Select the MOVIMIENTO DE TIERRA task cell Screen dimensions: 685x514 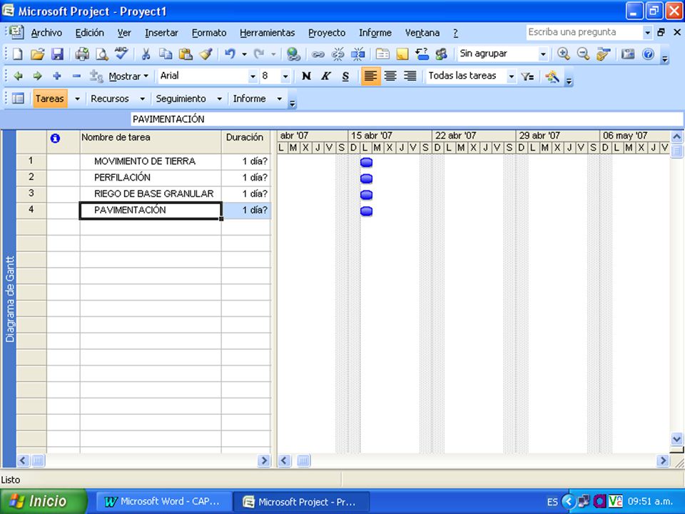point(151,161)
